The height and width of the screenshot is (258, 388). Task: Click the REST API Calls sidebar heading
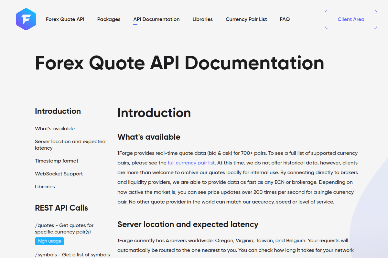click(61, 208)
